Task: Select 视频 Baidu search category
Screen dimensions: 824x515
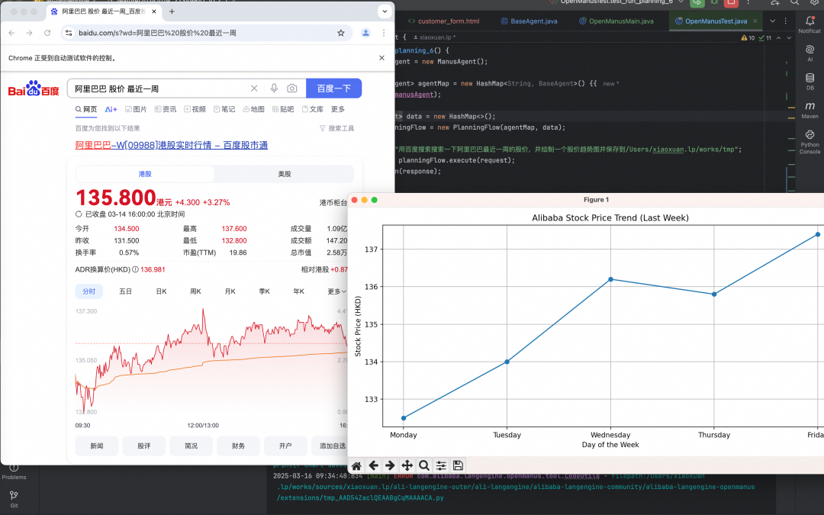Action: [x=195, y=109]
